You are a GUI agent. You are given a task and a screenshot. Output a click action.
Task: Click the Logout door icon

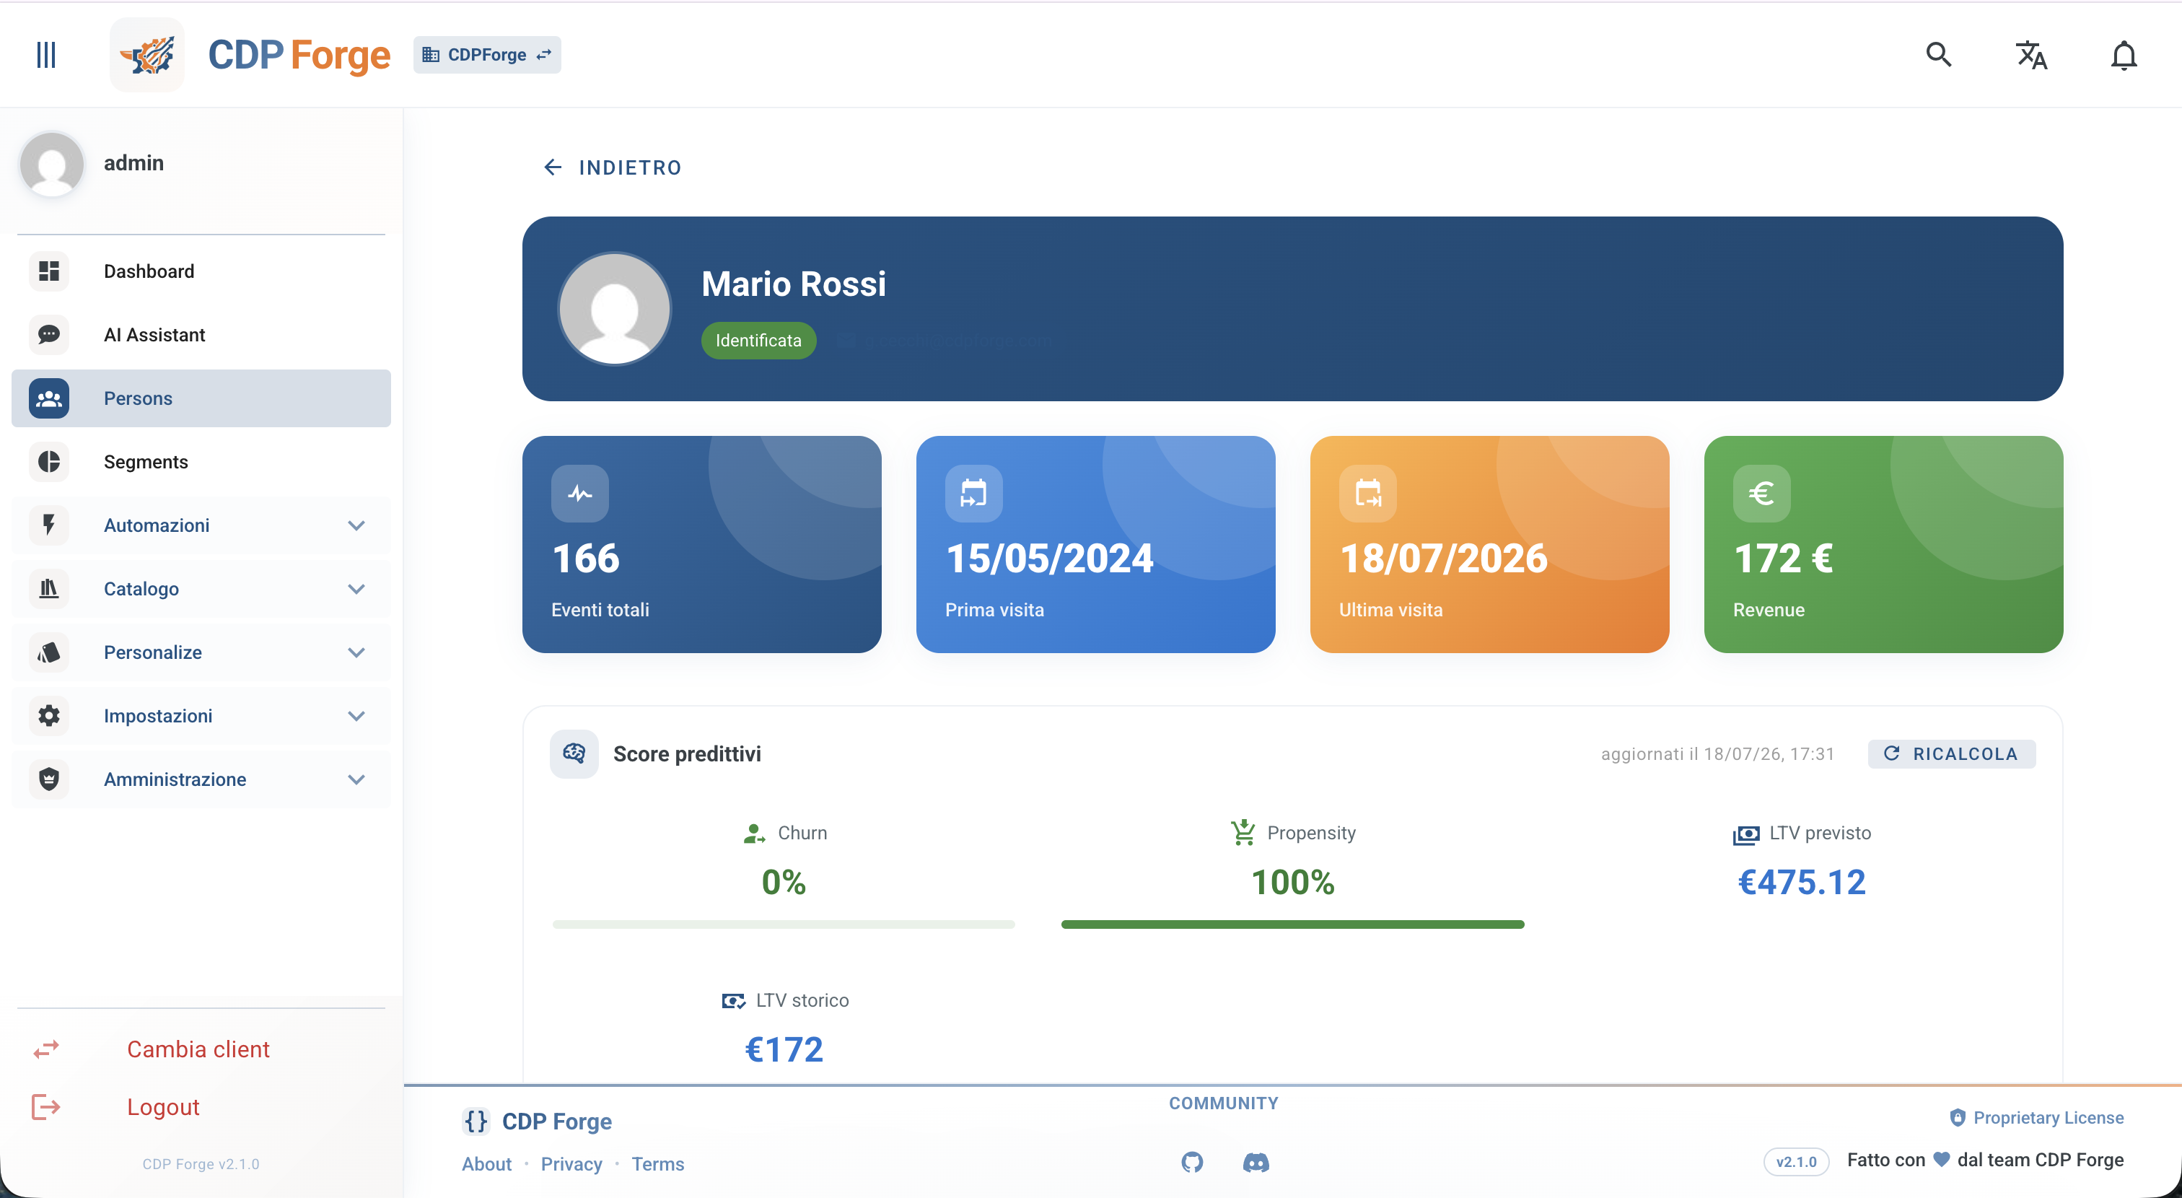[x=45, y=1107]
